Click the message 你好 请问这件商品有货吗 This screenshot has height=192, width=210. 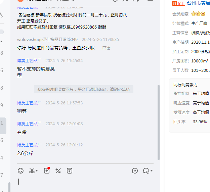point(56,48)
